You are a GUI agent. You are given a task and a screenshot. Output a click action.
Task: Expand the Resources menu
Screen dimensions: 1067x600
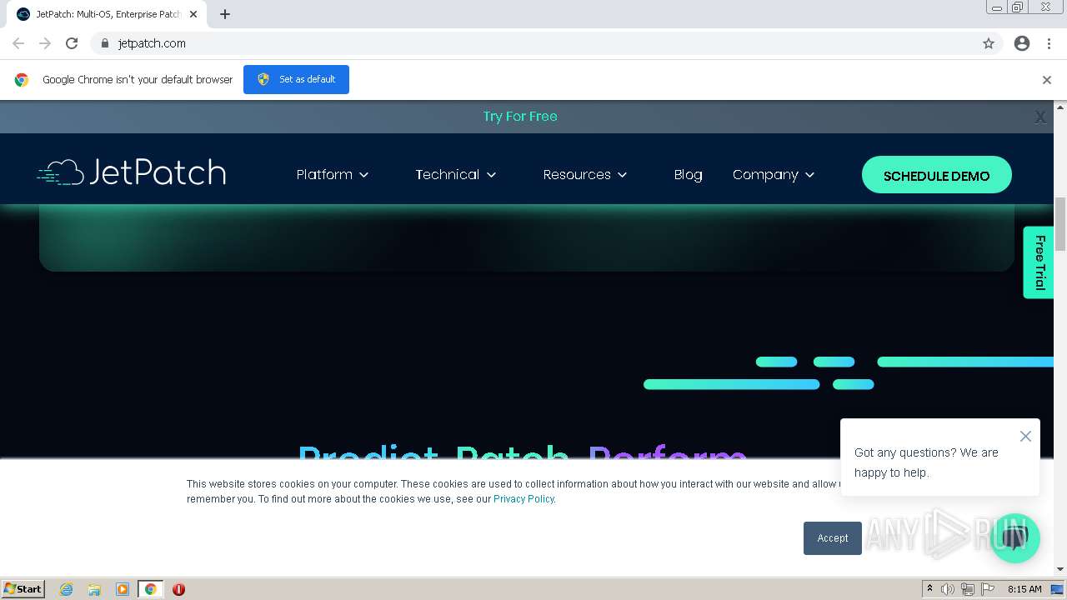click(x=585, y=175)
